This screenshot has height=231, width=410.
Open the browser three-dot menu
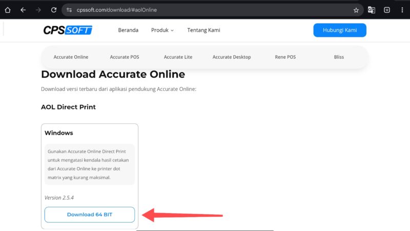402,10
